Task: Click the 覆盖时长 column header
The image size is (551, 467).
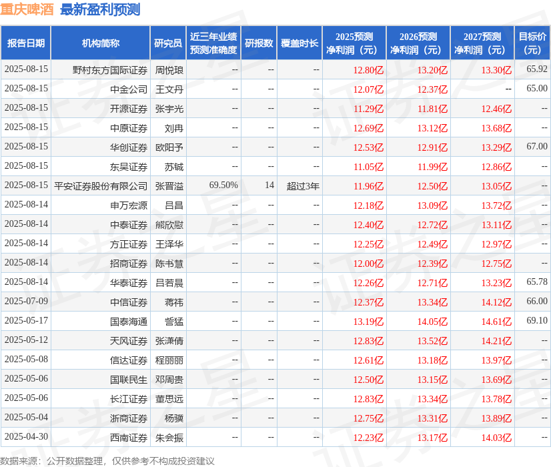Action: click(x=300, y=43)
